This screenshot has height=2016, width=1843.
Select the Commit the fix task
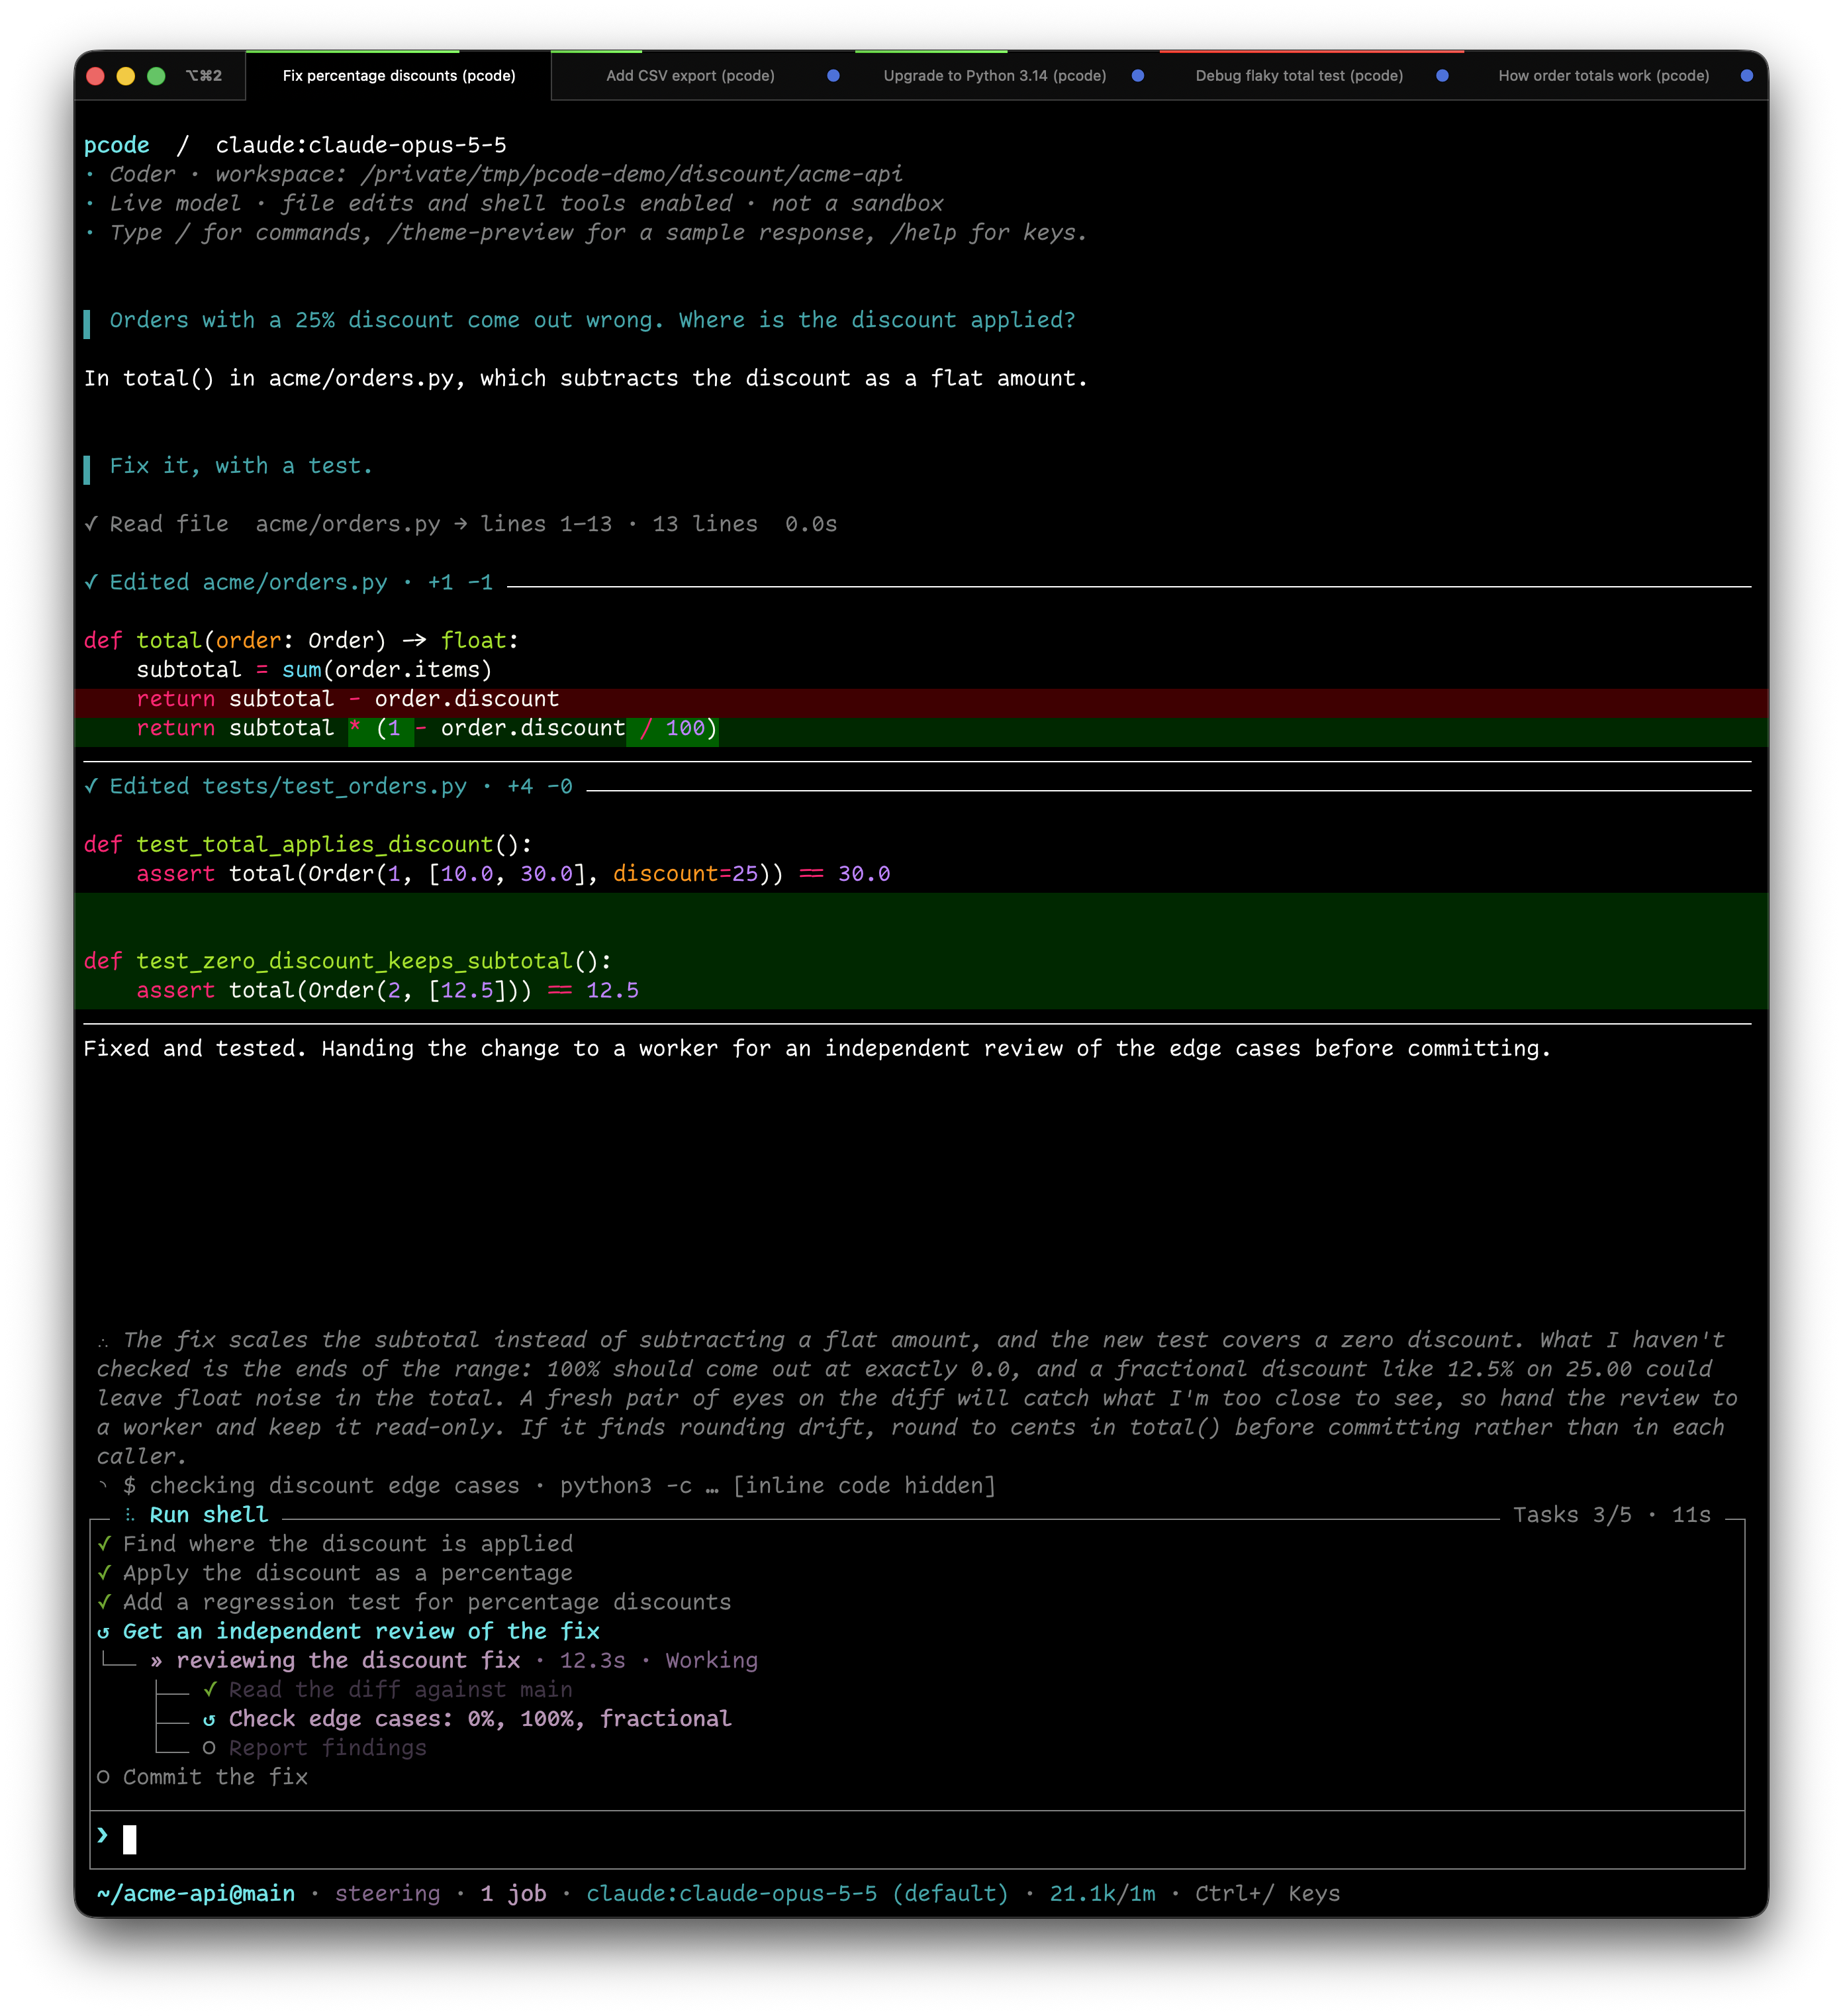[x=215, y=1777]
